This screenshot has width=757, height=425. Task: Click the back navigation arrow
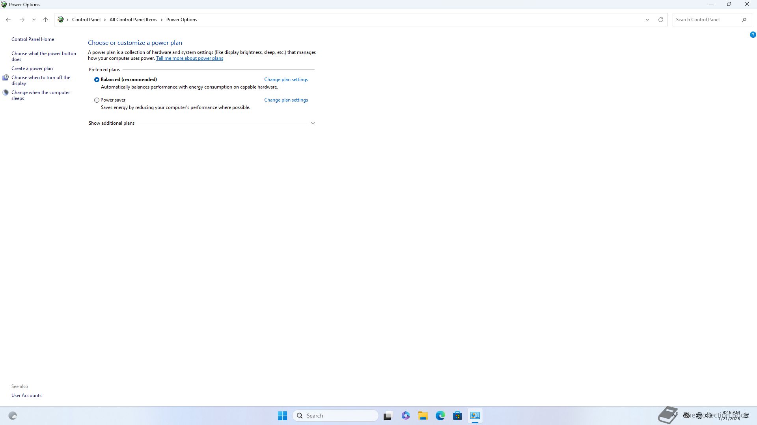[8, 20]
